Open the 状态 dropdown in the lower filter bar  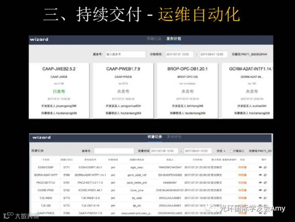pos(221,151)
